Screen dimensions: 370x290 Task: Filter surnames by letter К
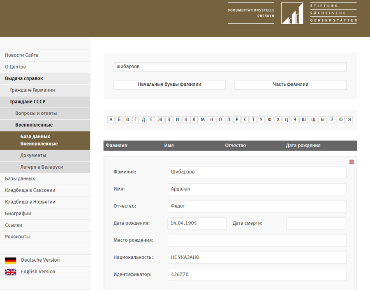(186, 120)
